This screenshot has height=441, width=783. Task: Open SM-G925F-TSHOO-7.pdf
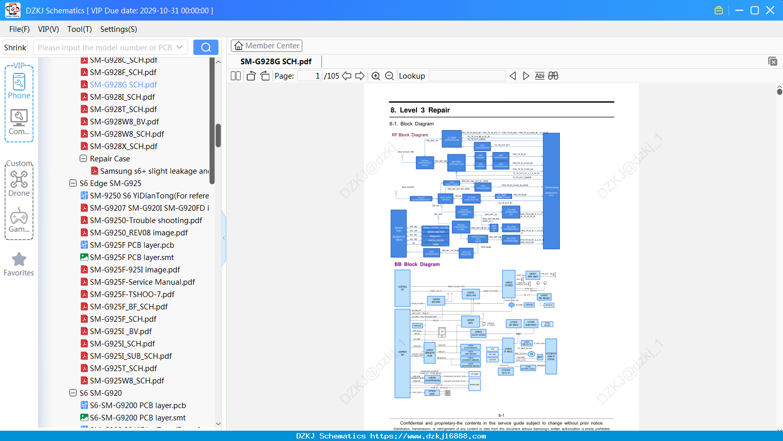click(132, 295)
